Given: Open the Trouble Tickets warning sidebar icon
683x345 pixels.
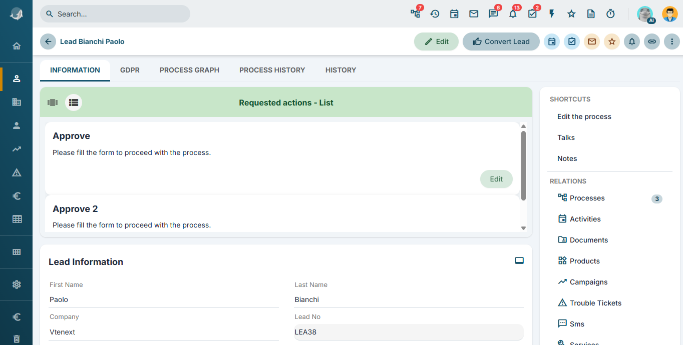Looking at the screenshot, I should (17, 172).
